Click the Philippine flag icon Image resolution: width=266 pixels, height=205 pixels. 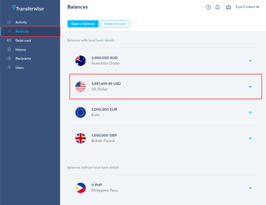(81, 188)
